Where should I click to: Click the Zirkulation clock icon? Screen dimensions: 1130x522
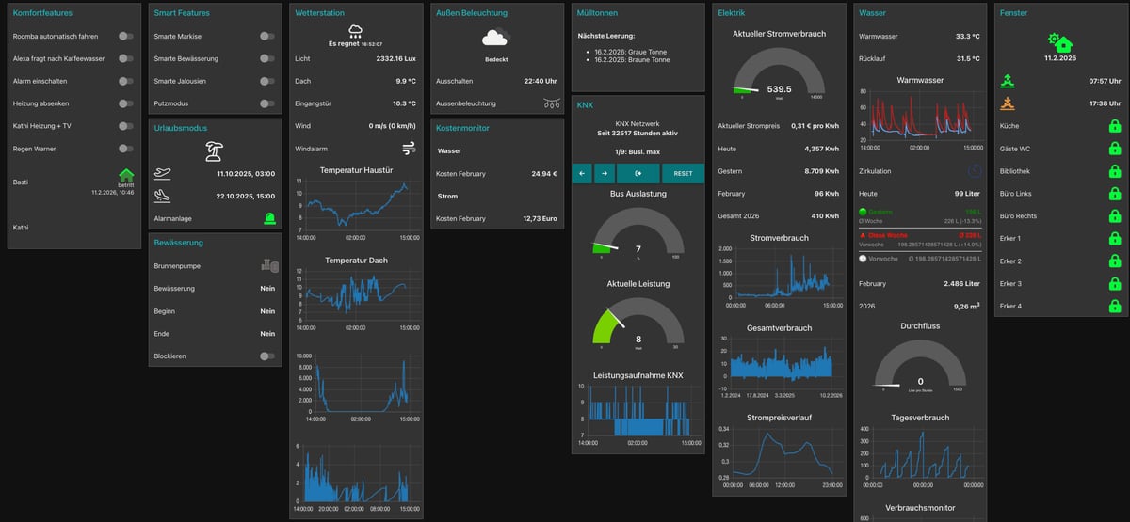coord(974,171)
